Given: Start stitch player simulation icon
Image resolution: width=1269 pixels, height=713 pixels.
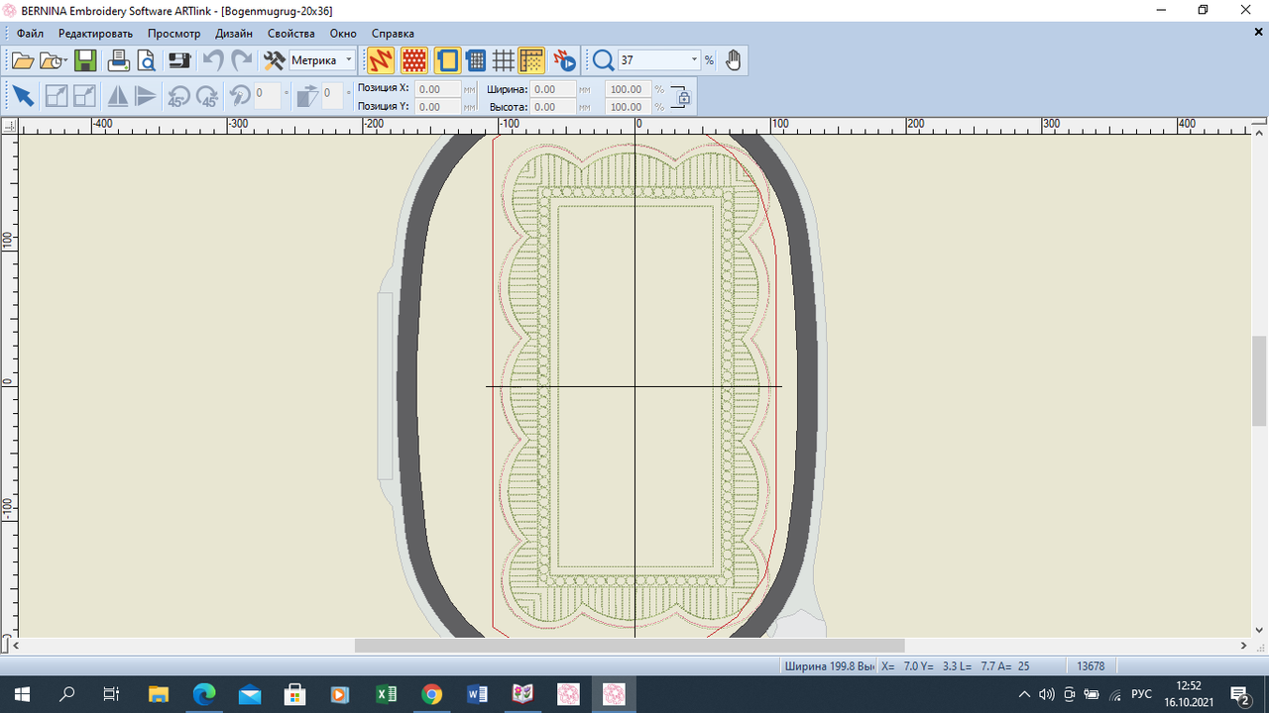Looking at the screenshot, I should click(x=565, y=60).
